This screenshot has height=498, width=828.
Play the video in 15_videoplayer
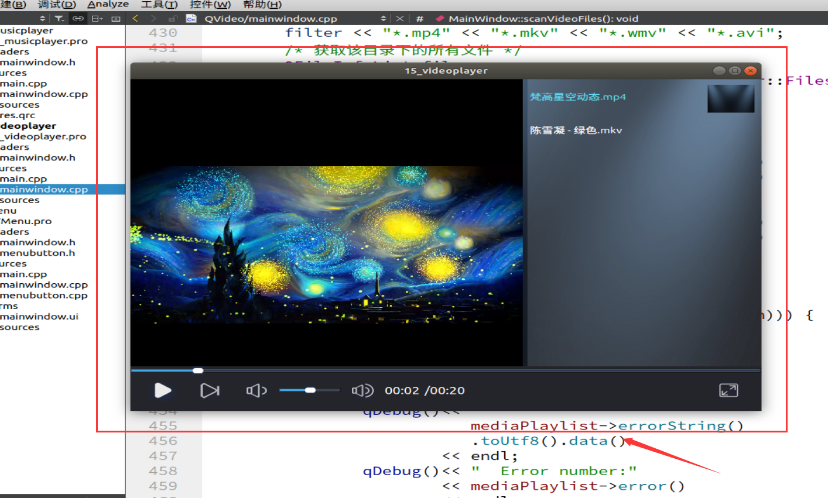[x=163, y=390]
